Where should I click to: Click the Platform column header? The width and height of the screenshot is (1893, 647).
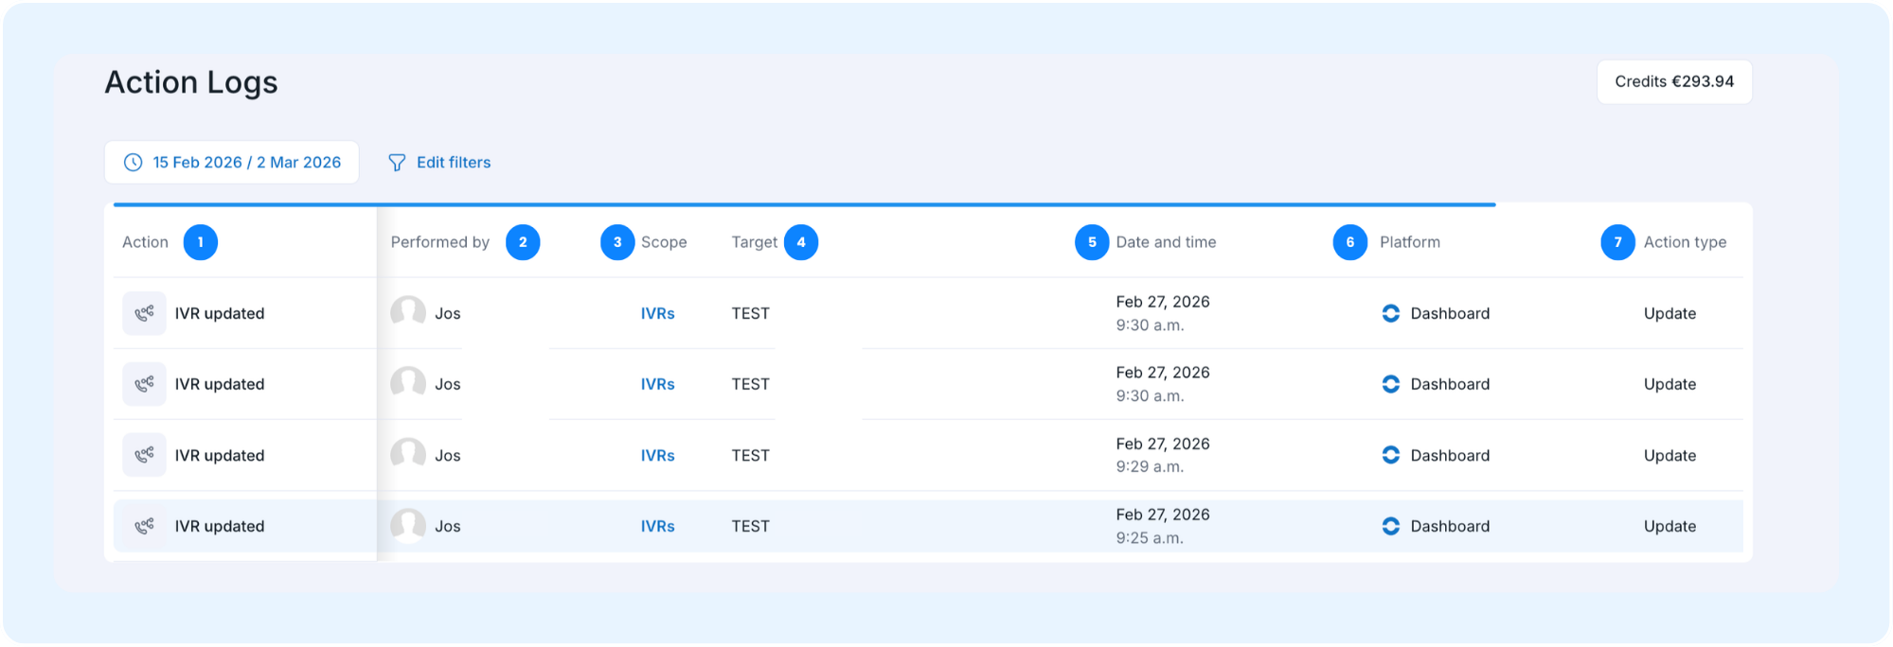click(1410, 242)
